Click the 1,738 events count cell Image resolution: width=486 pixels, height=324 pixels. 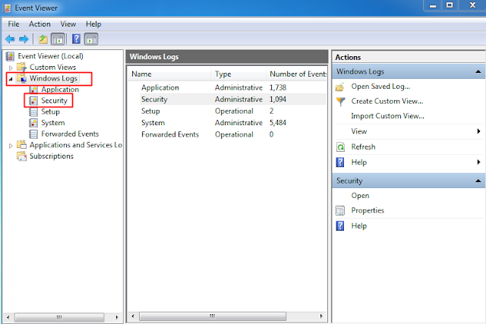click(x=277, y=88)
